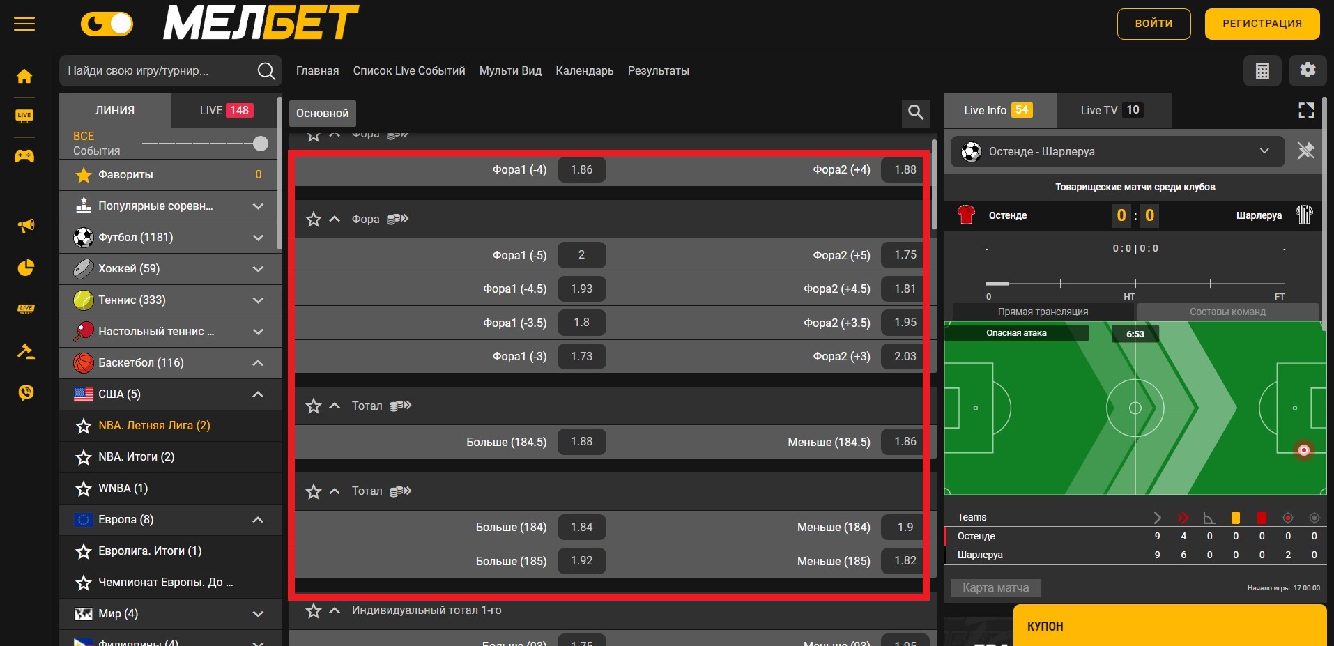Toggle the dark/light theme switch
Viewport: 1334px width, 646px height.
pyautogui.click(x=107, y=24)
